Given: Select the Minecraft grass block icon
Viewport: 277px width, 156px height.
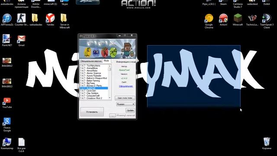Looking at the screenshot, I should coord(238,20).
